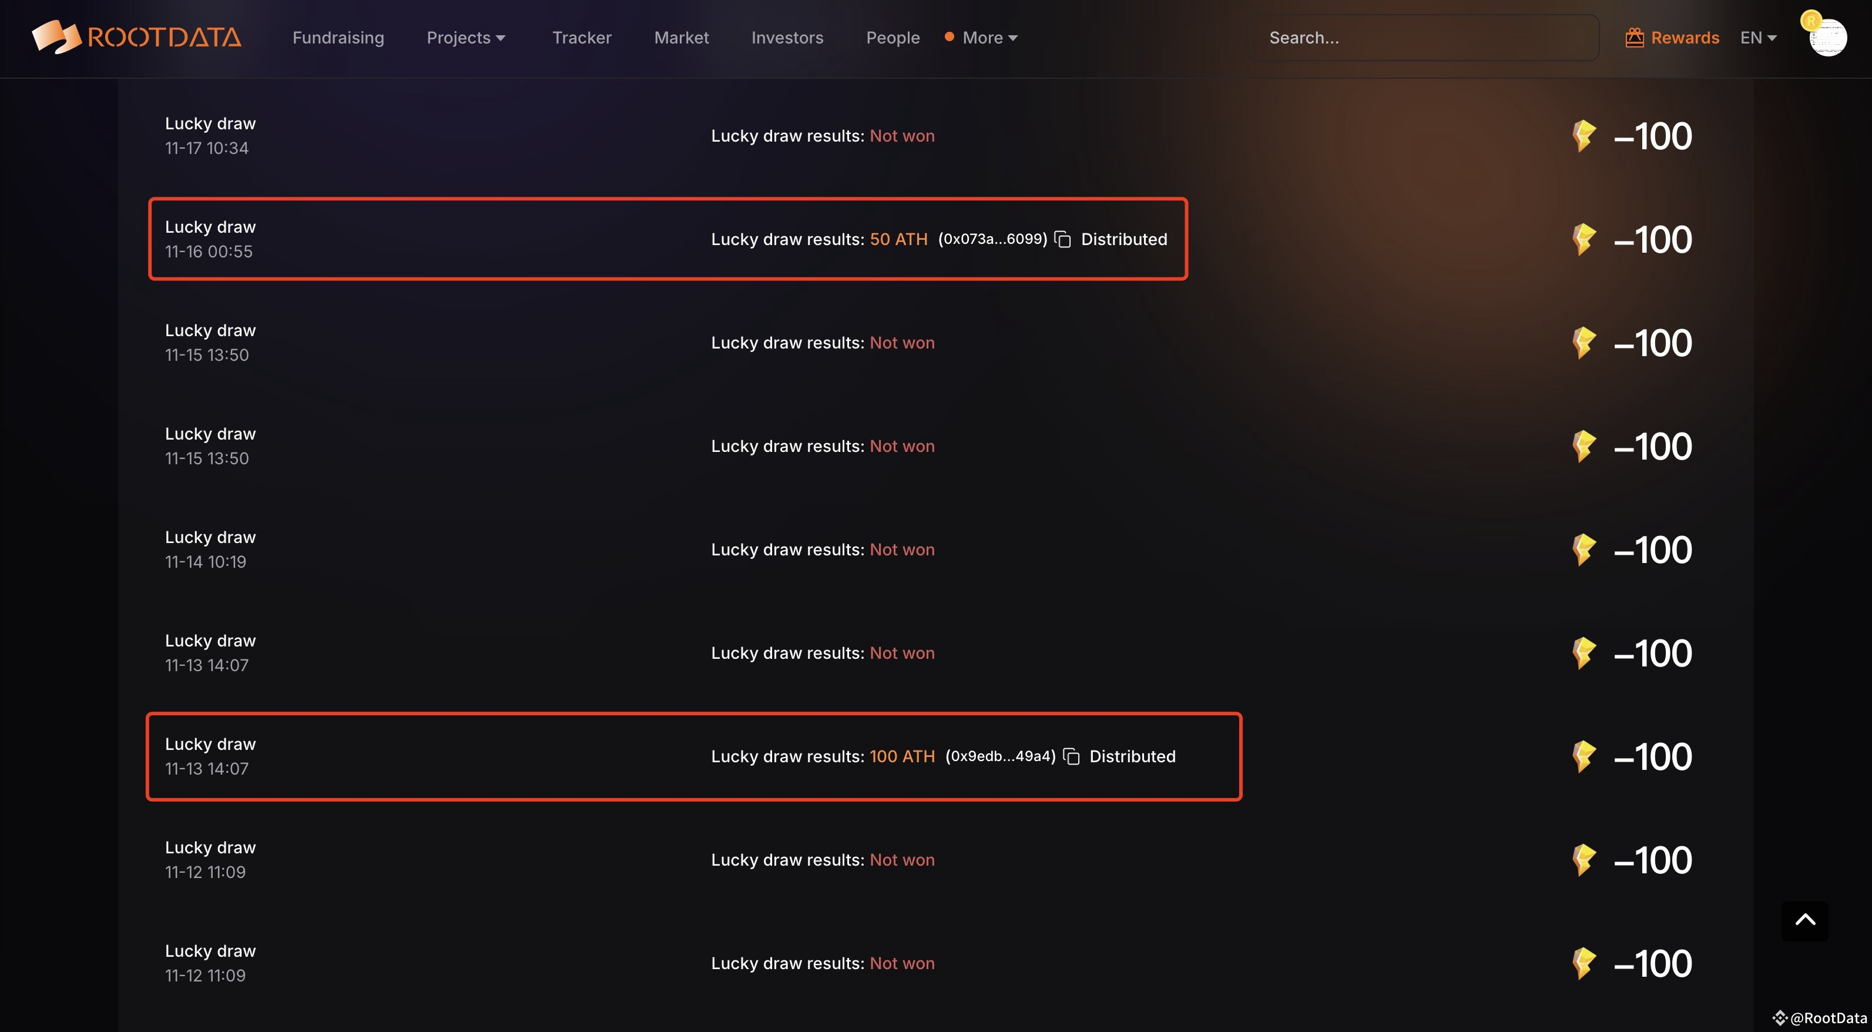Click the points gem icon next to top -100

coord(1585,135)
